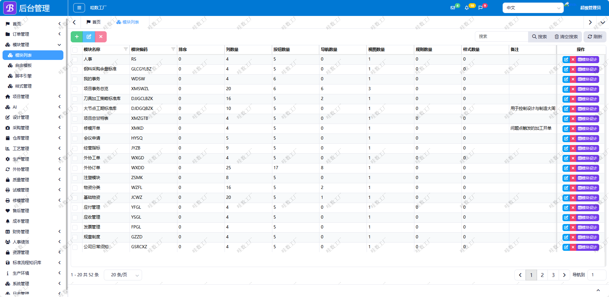Click the 清空搜索 button

[566, 37]
